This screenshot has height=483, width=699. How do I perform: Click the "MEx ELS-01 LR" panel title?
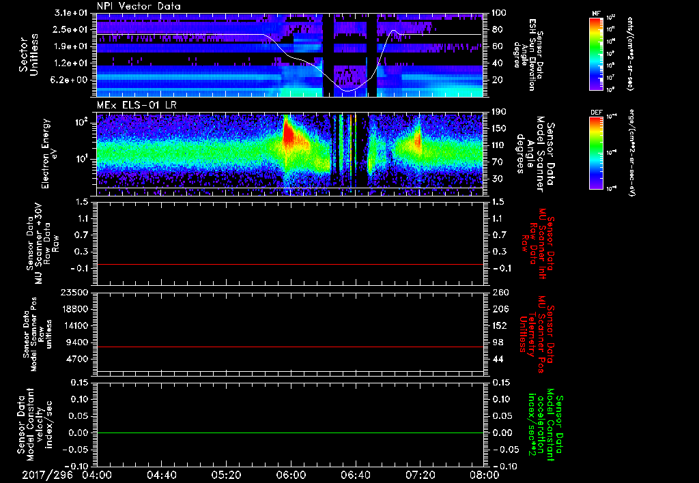pyautogui.click(x=137, y=106)
